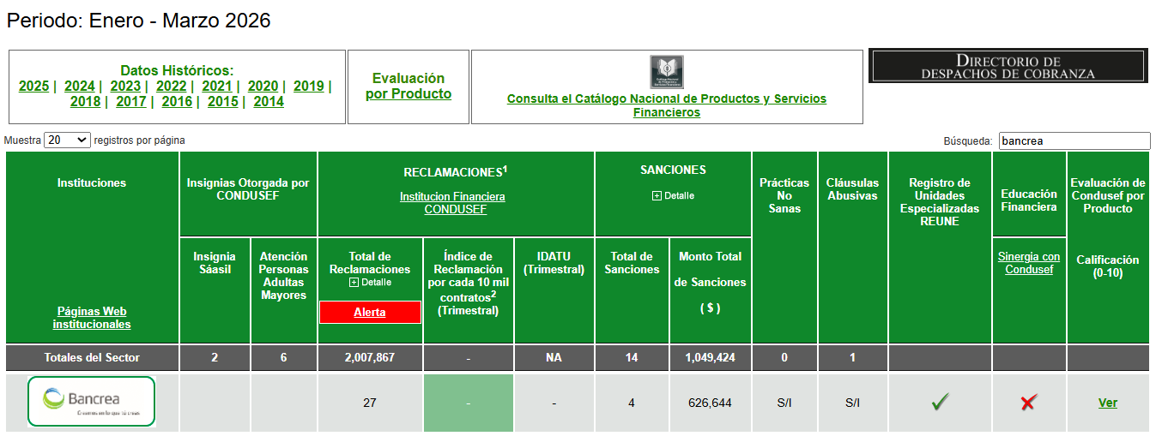
Task: Click Institucion Financiera under Reclamaciones
Action: click(452, 197)
